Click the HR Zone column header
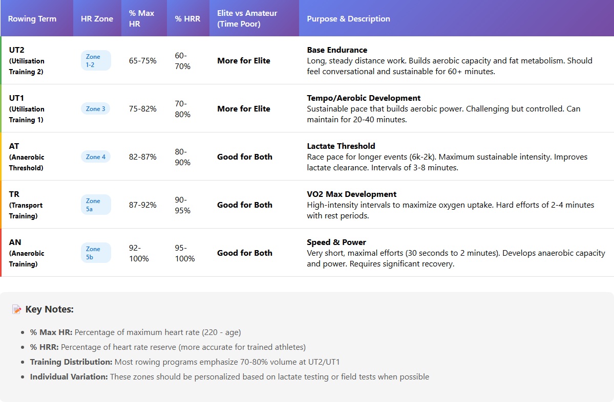The image size is (614, 402). point(97,19)
